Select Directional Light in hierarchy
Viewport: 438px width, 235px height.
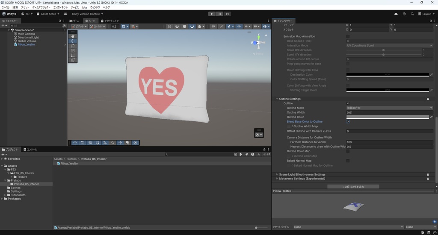[28, 38]
